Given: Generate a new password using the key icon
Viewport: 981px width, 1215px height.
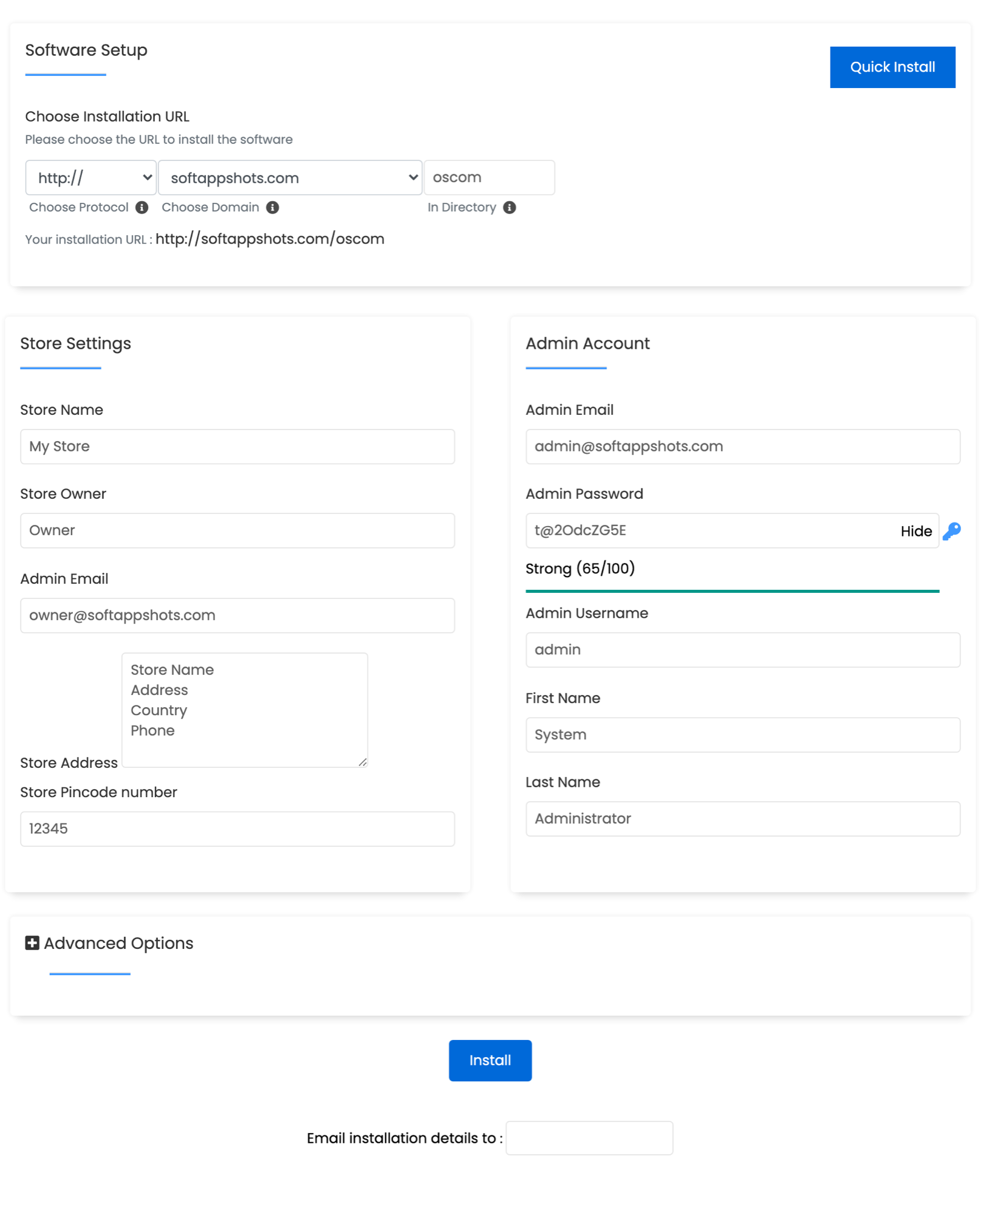Looking at the screenshot, I should tap(952, 530).
